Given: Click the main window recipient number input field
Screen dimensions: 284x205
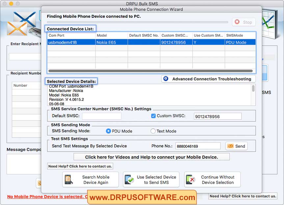Looking at the screenshot, I should coord(25,57).
